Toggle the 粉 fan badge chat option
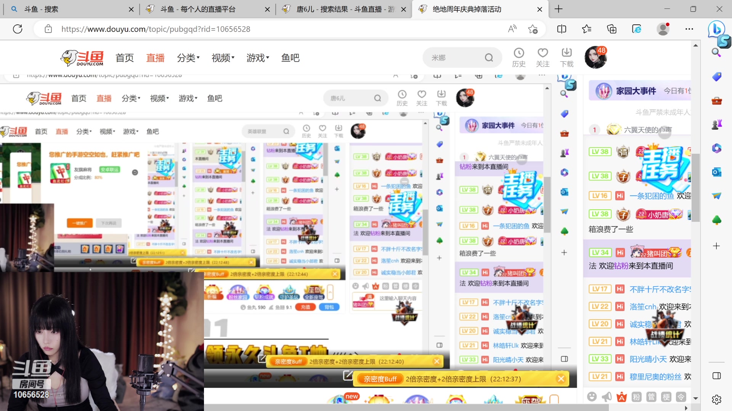 coord(636,397)
